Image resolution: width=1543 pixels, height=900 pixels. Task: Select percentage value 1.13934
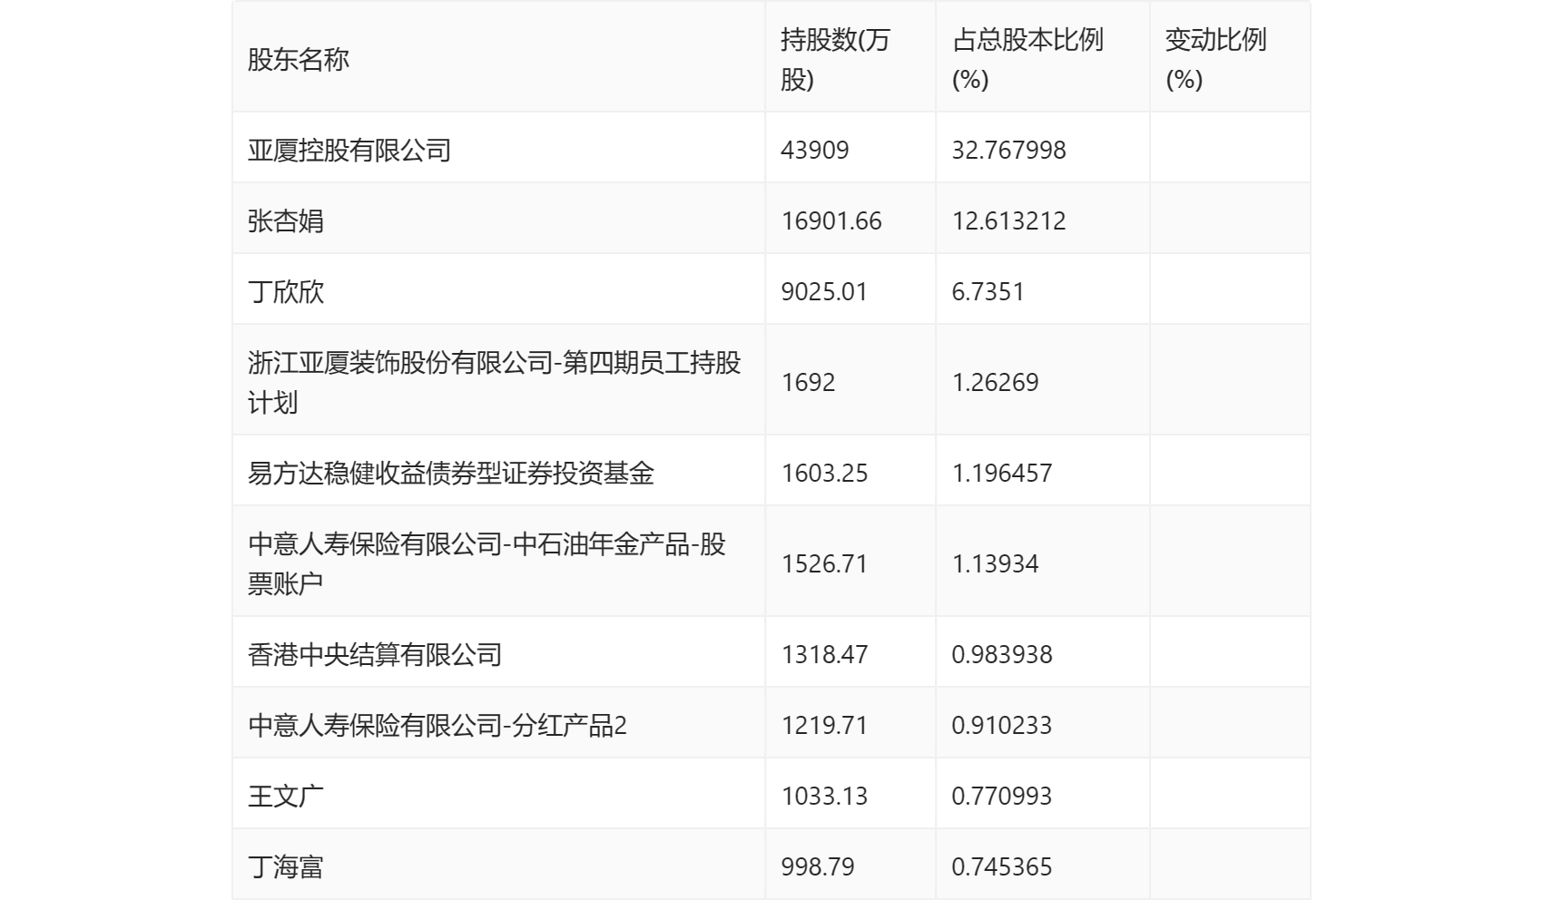(x=995, y=564)
